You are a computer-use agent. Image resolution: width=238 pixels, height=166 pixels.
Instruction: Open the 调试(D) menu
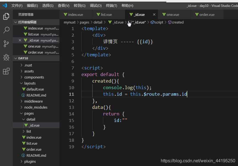click(96, 6)
